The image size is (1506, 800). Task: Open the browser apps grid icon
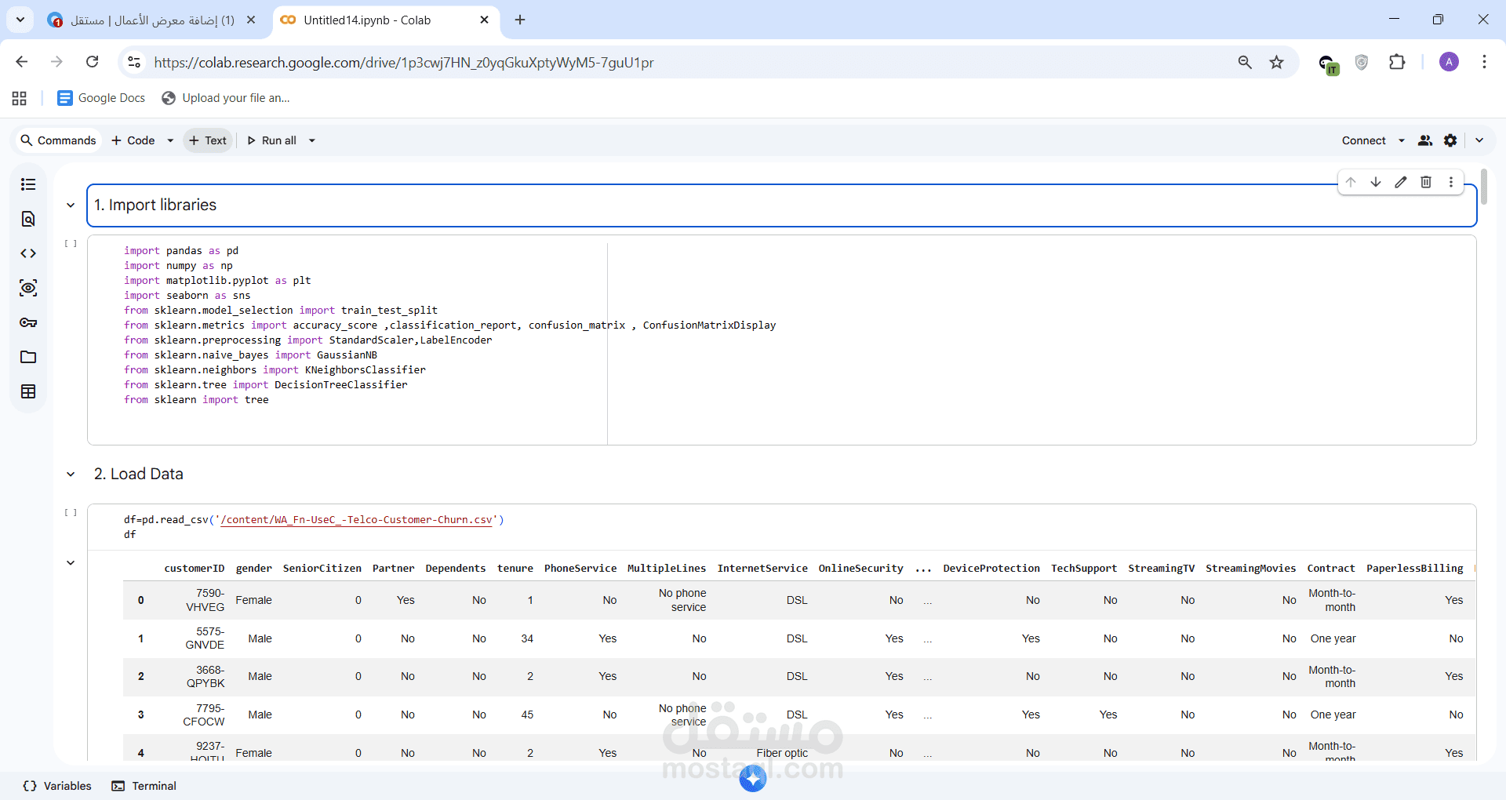pyautogui.click(x=20, y=98)
